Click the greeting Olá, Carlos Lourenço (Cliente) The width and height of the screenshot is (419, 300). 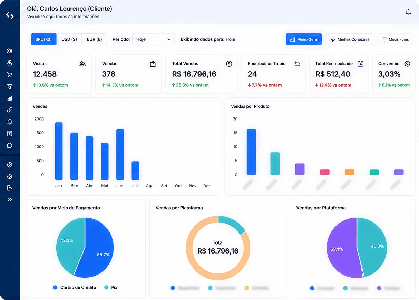click(x=69, y=9)
